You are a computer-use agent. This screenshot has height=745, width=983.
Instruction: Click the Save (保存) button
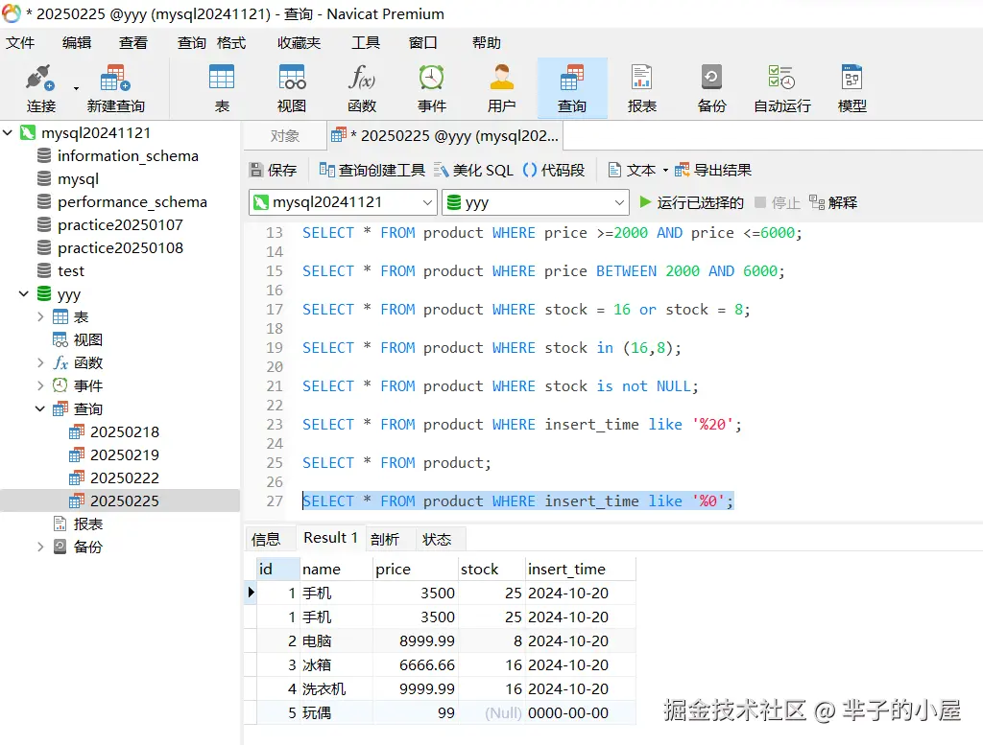(274, 170)
